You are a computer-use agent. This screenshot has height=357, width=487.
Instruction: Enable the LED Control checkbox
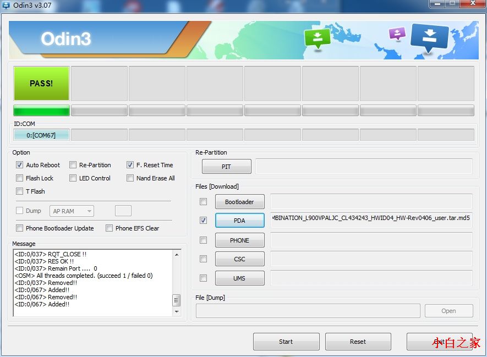click(x=73, y=178)
